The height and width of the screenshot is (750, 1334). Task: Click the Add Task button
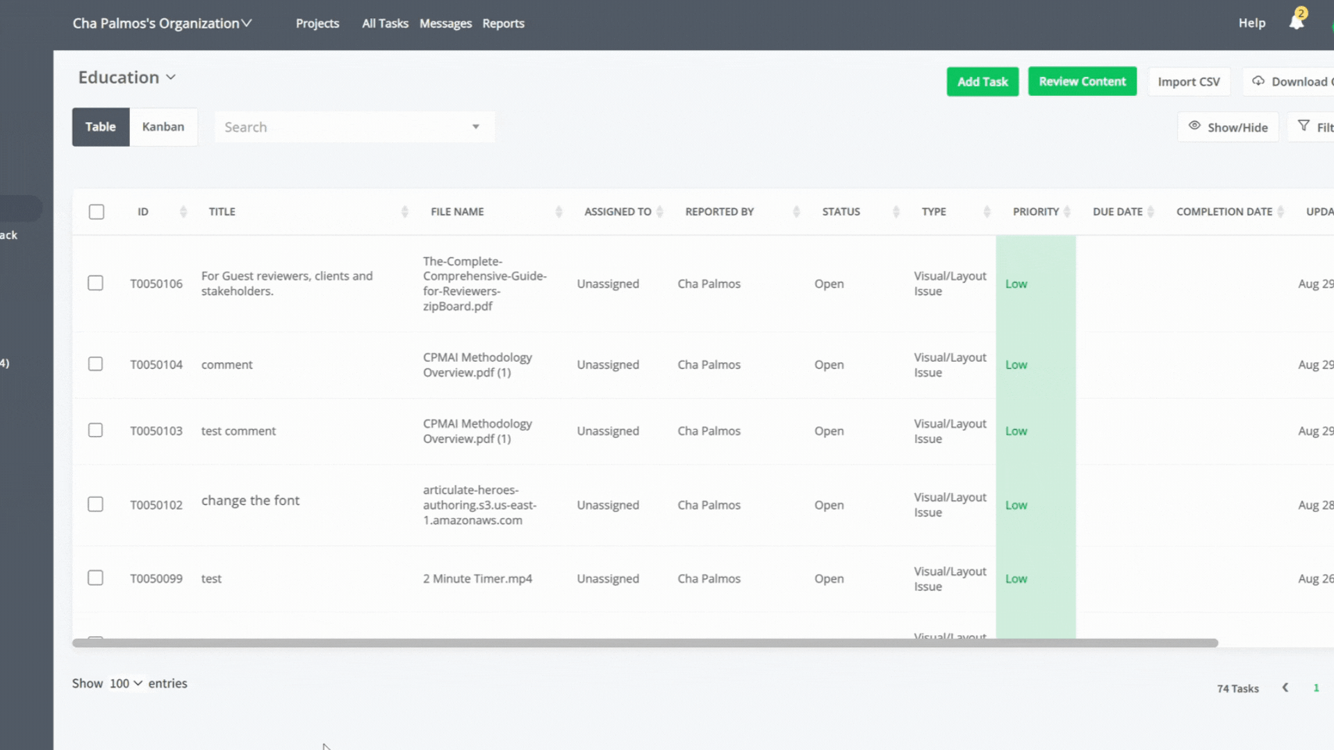click(982, 81)
